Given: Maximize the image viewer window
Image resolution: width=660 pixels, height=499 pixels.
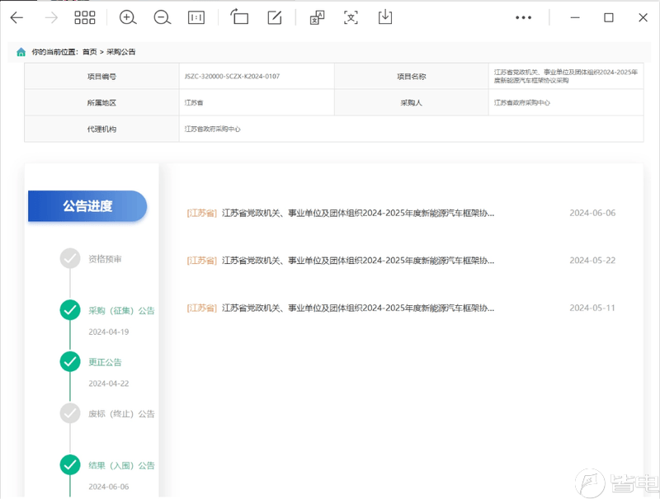Looking at the screenshot, I should pyautogui.click(x=609, y=17).
